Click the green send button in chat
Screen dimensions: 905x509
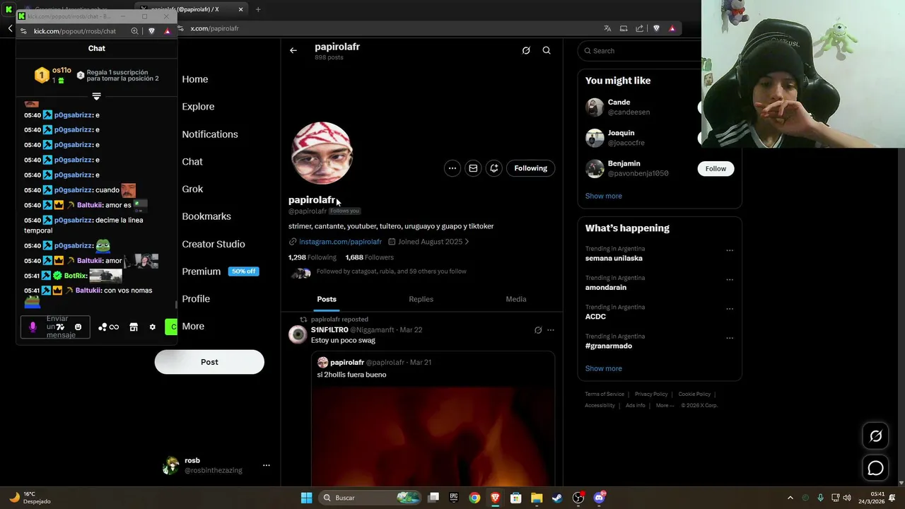(171, 327)
